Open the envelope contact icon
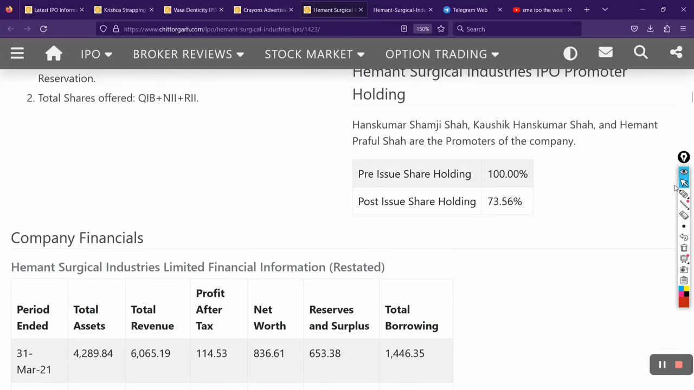694x390 pixels. [606, 53]
